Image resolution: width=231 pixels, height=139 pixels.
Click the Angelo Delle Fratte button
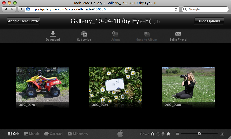[x=24, y=21]
